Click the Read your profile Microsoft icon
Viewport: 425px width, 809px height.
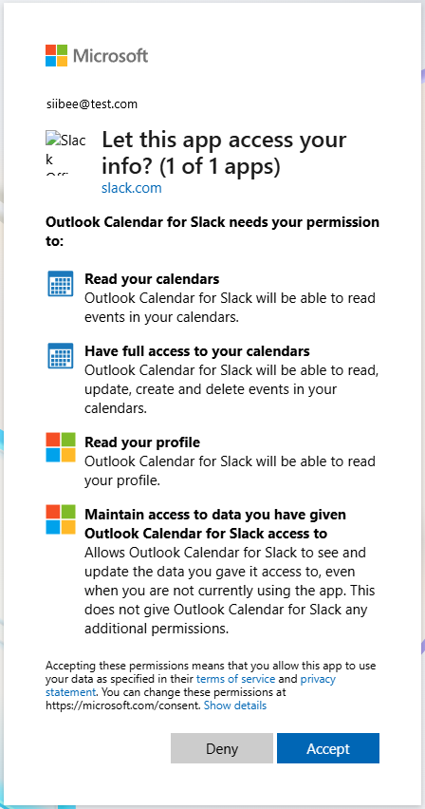61,447
